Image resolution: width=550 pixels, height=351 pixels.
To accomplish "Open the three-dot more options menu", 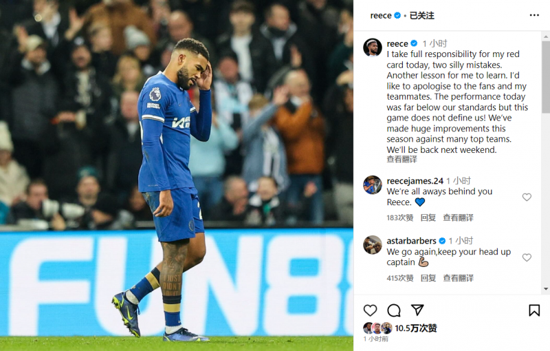I will pos(534,15).
